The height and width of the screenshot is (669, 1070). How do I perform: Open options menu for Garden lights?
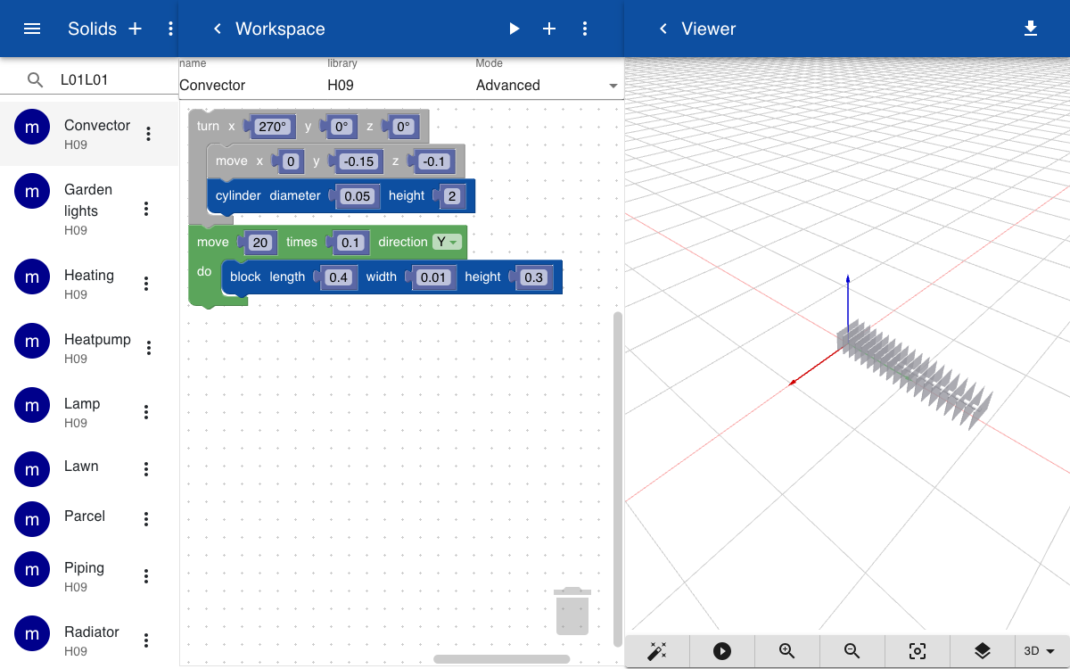click(146, 209)
